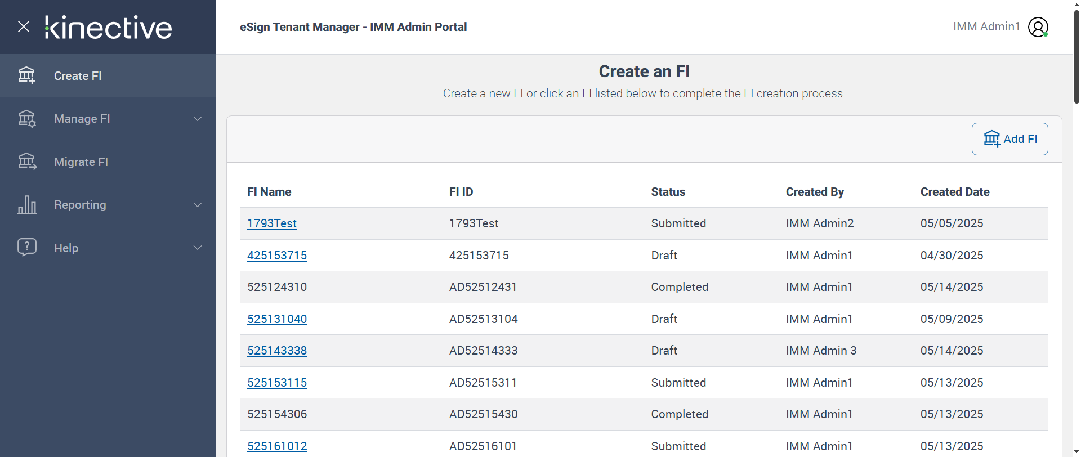This screenshot has width=1081, height=457.
Task: Close the sidebar with the X icon
Action: coord(24,26)
